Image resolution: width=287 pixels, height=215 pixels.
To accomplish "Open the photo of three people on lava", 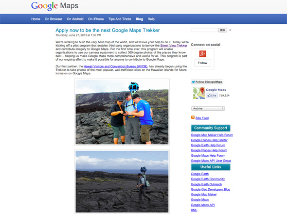I will [x=122, y=112].
